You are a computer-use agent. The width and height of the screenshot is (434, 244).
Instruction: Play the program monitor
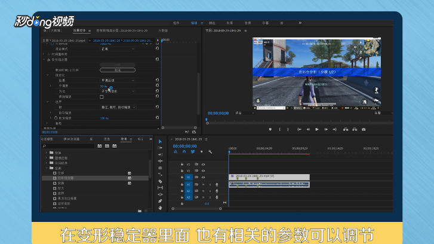point(317,130)
